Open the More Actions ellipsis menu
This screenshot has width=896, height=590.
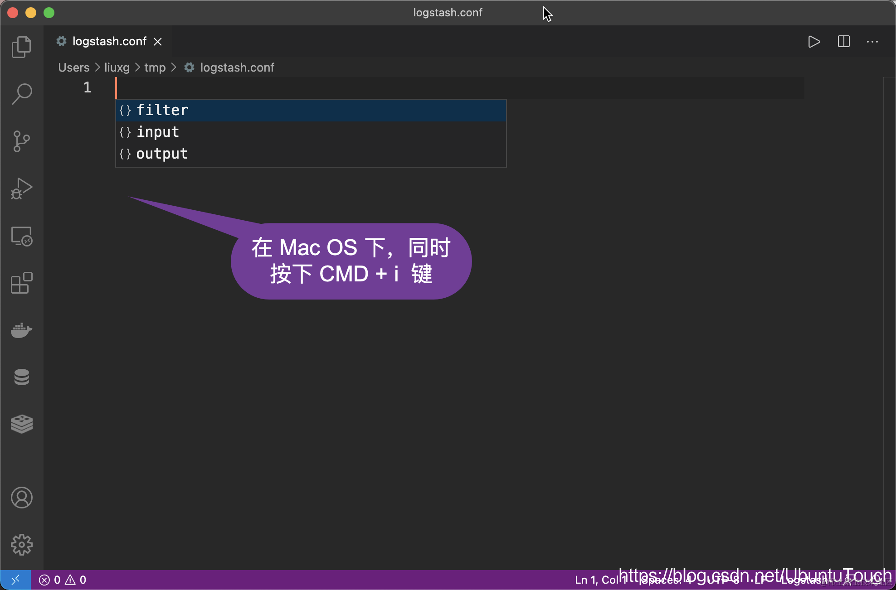[872, 42]
